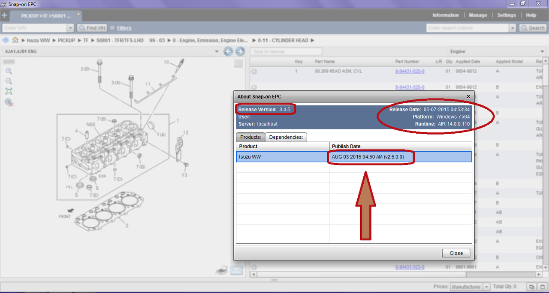Click the Enter search criteria field
The height and width of the screenshot is (293, 549).
coord(468,28)
